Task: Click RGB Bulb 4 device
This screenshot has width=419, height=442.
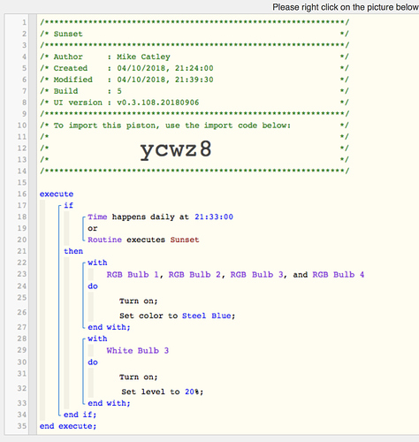Action: [x=339, y=275]
